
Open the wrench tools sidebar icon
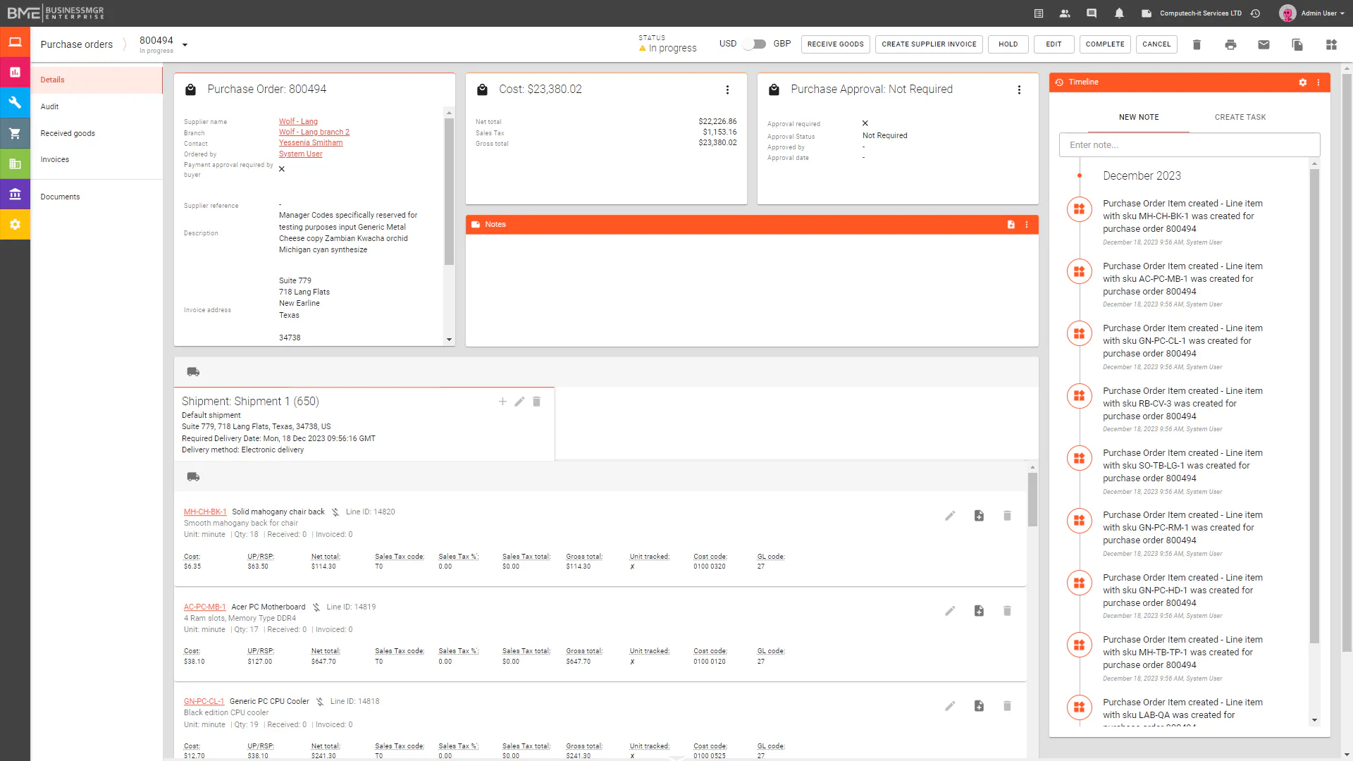tap(15, 103)
